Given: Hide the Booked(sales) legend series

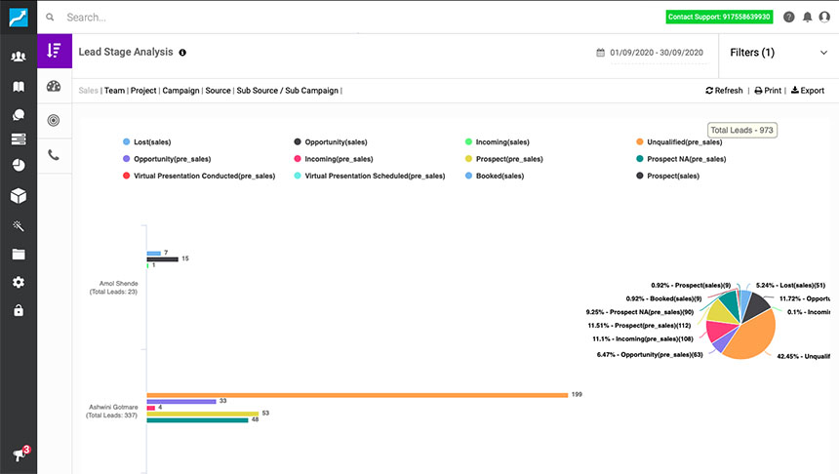Looking at the screenshot, I should [x=498, y=176].
